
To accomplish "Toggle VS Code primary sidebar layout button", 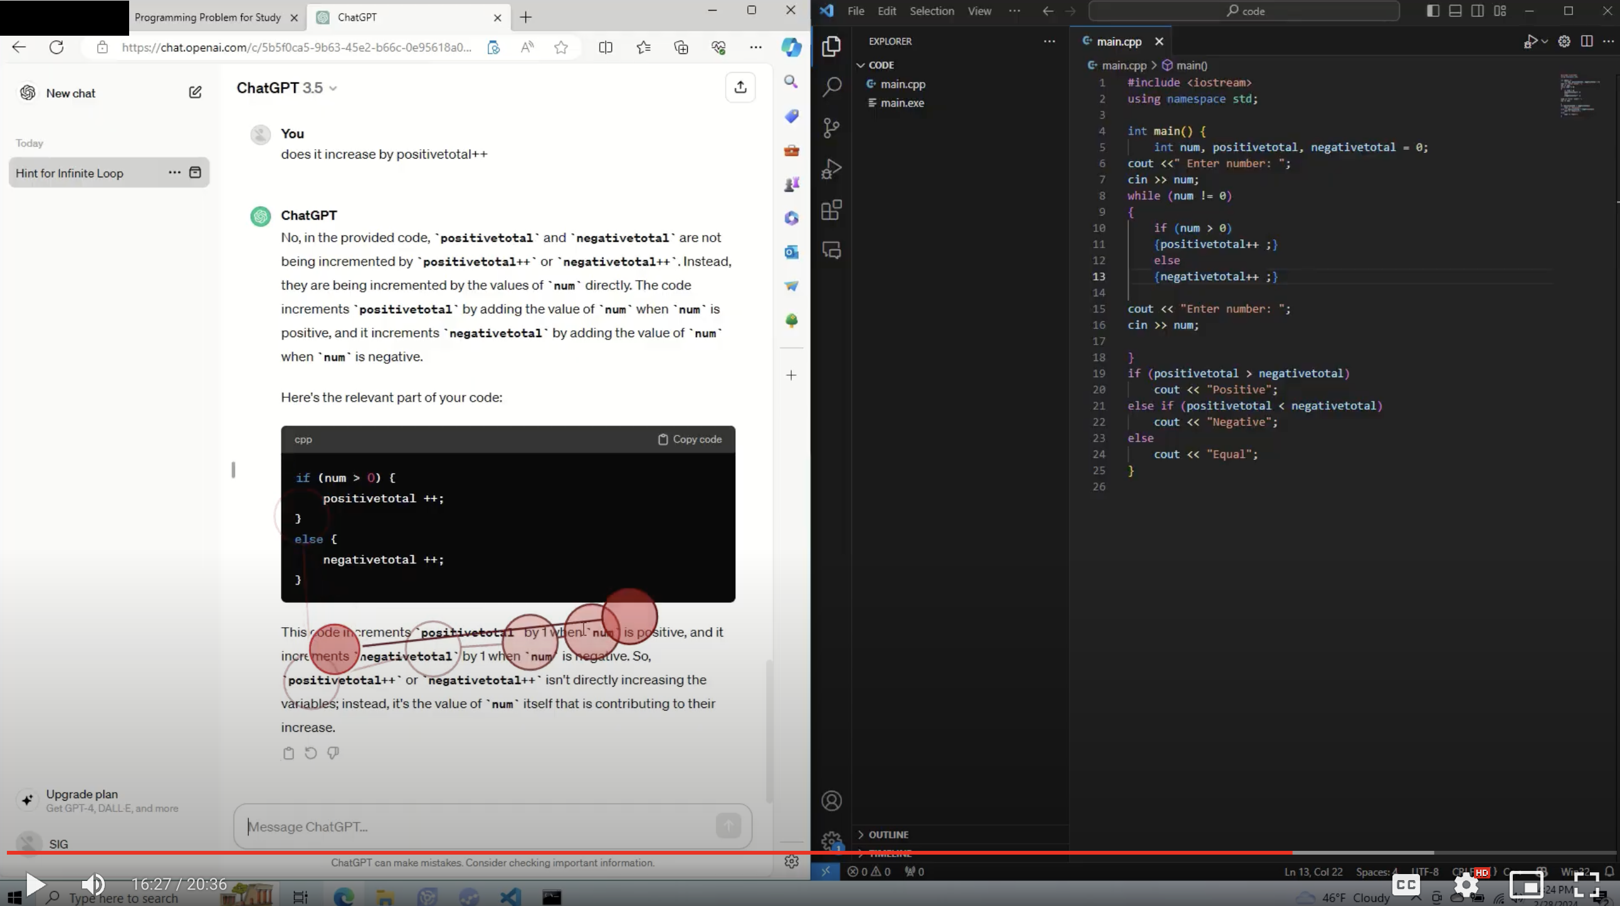I will click(1433, 11).
